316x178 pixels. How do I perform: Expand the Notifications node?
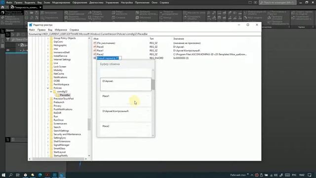pyautogui.click(x=48, y=77)
